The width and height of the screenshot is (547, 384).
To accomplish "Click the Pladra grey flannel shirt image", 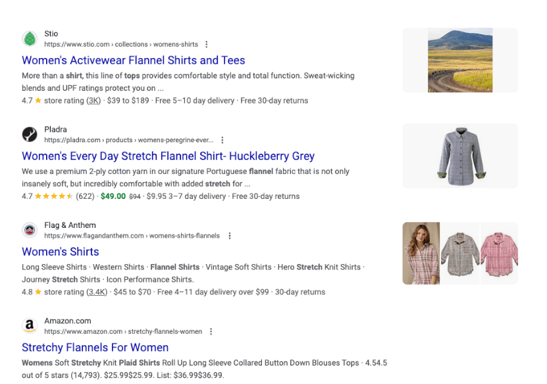I will click(460, 156).
